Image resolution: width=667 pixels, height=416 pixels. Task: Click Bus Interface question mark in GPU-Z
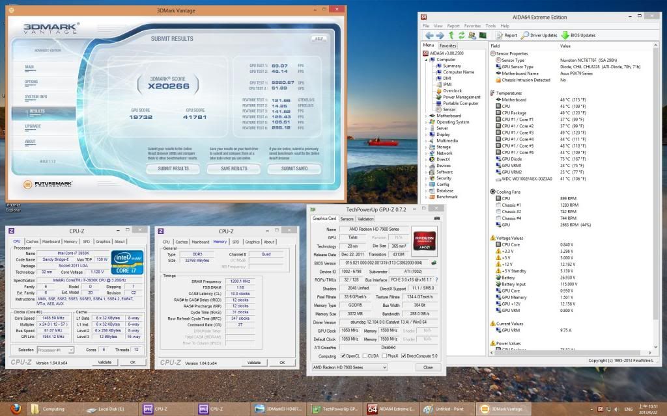[x=436, y=279]
